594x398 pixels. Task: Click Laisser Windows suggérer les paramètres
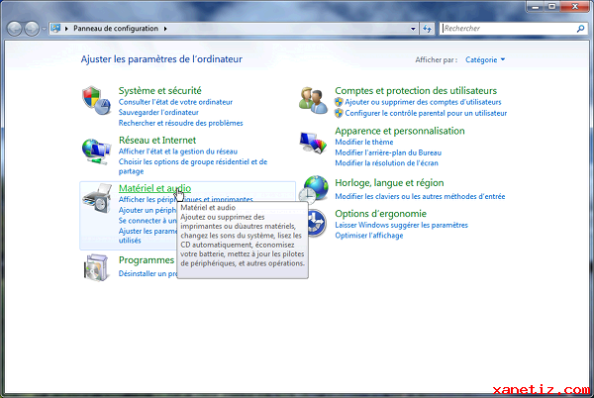pos(401,225)
